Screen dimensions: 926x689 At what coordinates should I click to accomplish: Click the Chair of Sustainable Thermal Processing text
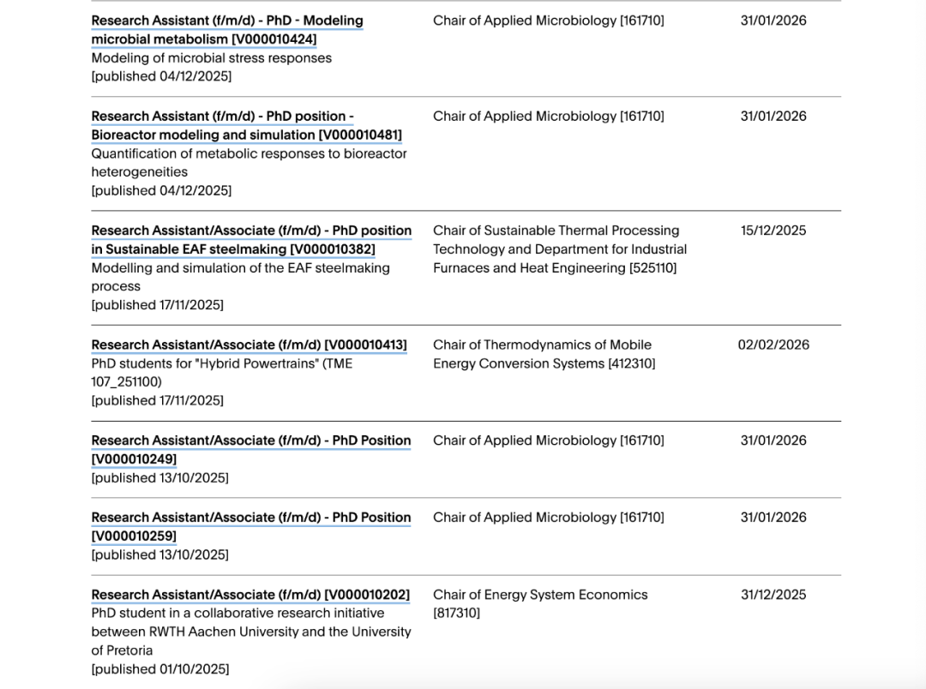(x=556, y=230)
